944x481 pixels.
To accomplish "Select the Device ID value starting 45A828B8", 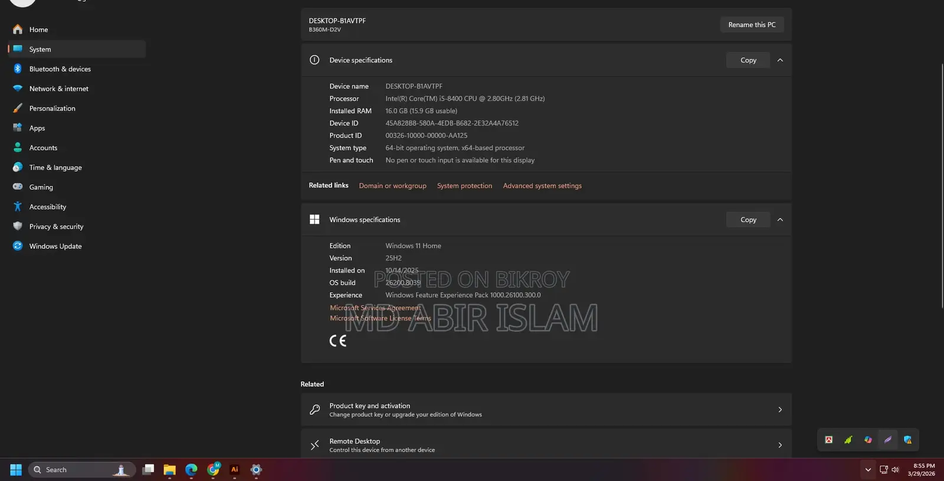I will 452,123.
